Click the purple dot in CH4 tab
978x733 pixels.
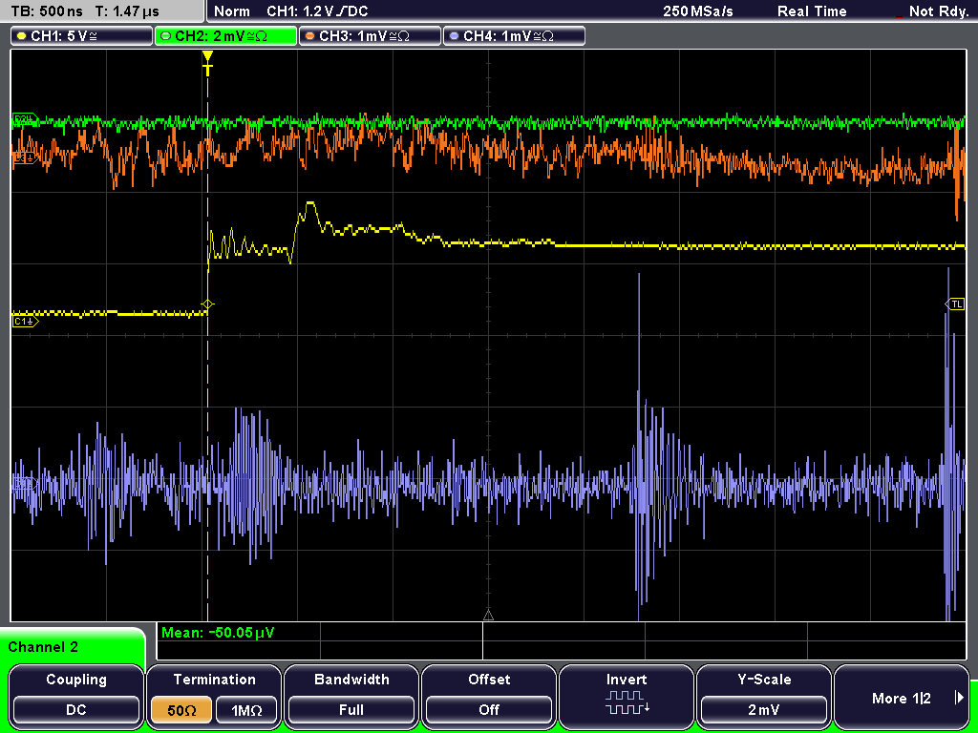pos(454,36)
